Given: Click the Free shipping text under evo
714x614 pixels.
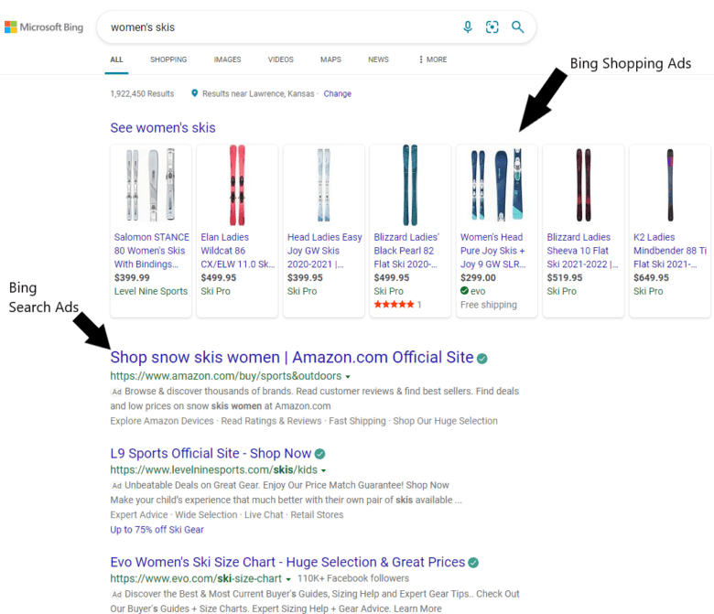Looking at the screenshot, I should 489,305.
